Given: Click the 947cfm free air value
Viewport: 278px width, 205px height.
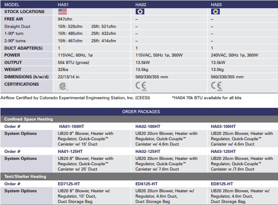Looking at the screenshot, I should pos(65,19).
